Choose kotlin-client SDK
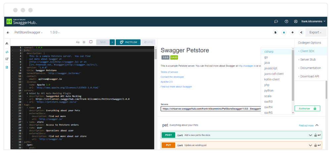 276,79
